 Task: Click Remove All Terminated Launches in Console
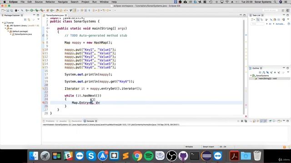coord(246,121)
